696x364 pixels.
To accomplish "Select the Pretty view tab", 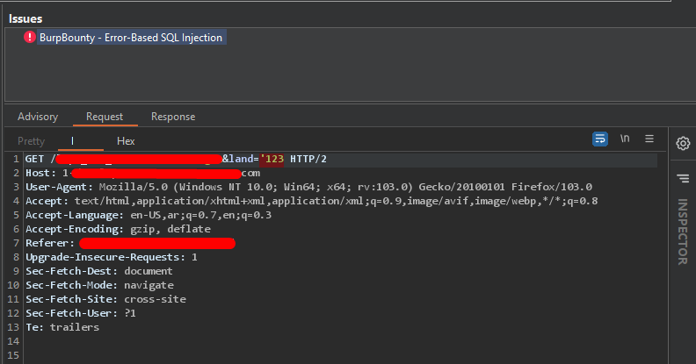I will pyautogui.click(x=32, y=141).
